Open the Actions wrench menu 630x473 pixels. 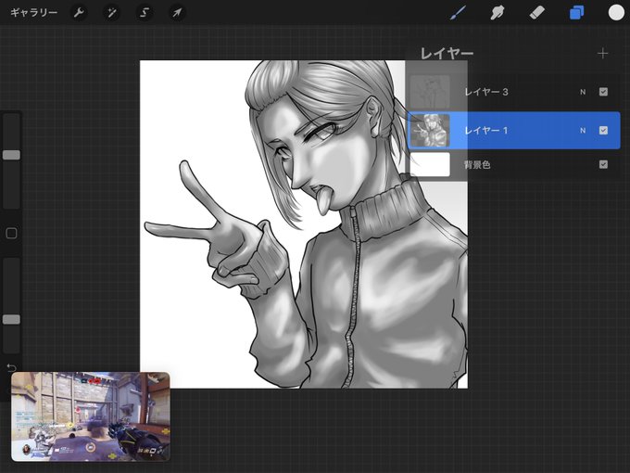point(79,13)
